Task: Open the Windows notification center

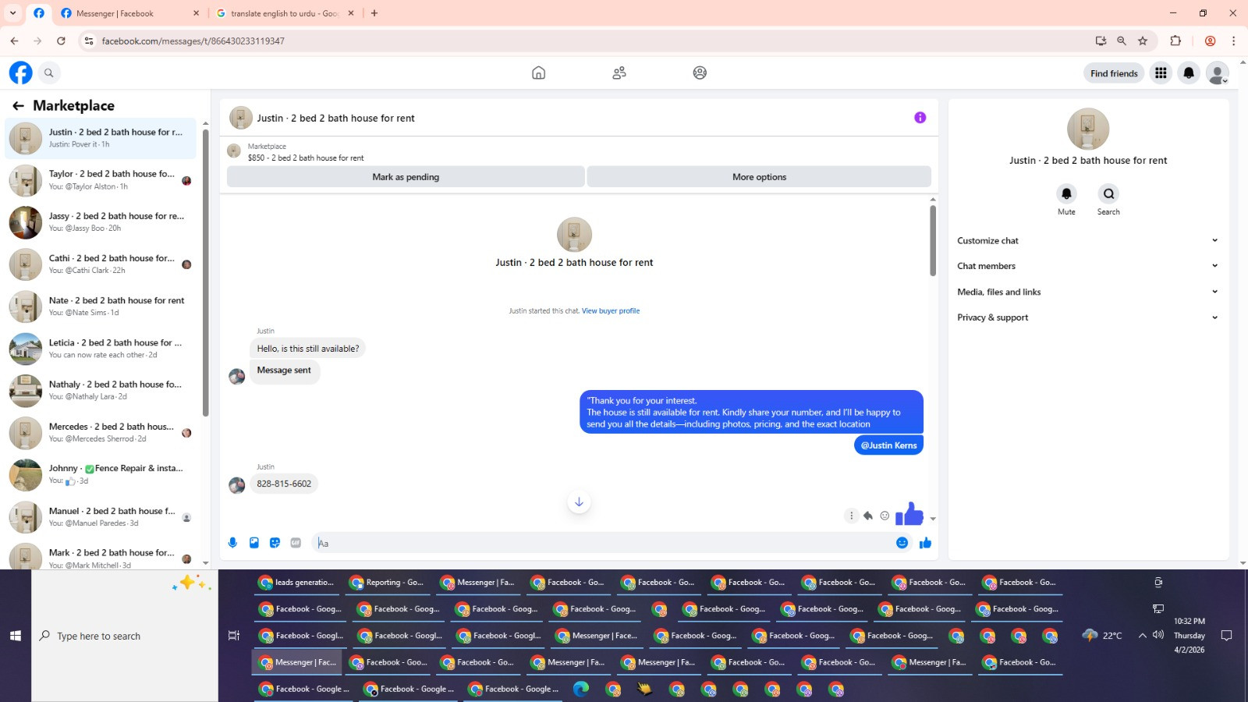Action: tap(1226, 636)
